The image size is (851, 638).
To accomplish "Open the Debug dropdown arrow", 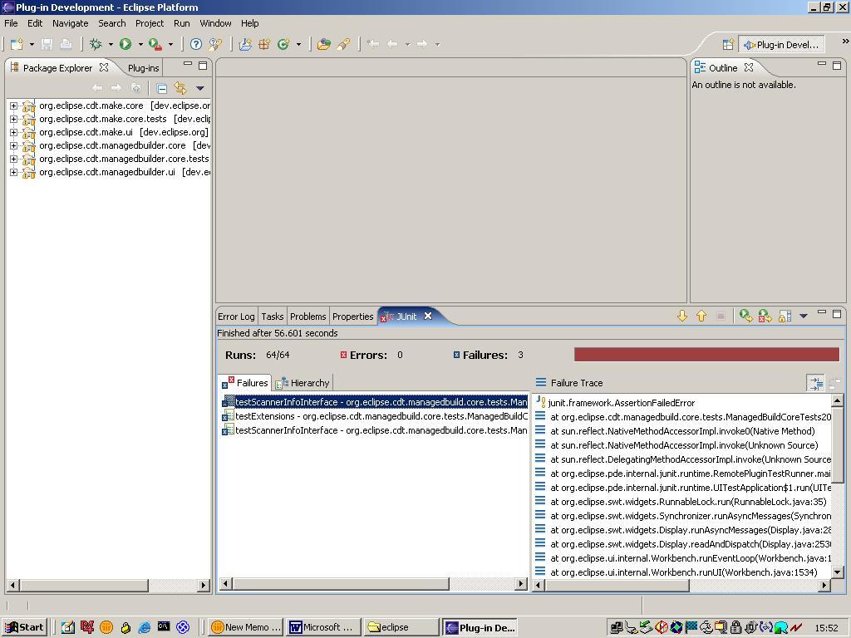I will 111,45.
